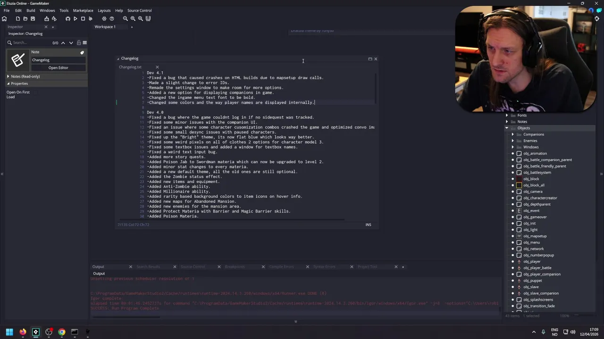This screenshot has width=604, height=339.
Task: Save the project with the floppy disk icon
Action: click(33, 18)
